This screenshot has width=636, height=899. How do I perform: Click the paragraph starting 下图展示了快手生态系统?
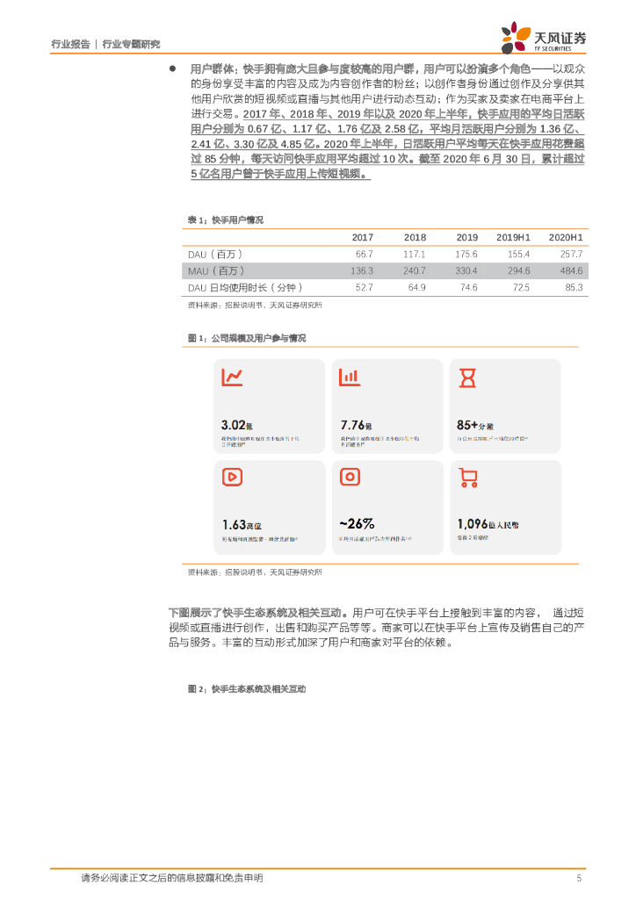[x=376, y=627]
